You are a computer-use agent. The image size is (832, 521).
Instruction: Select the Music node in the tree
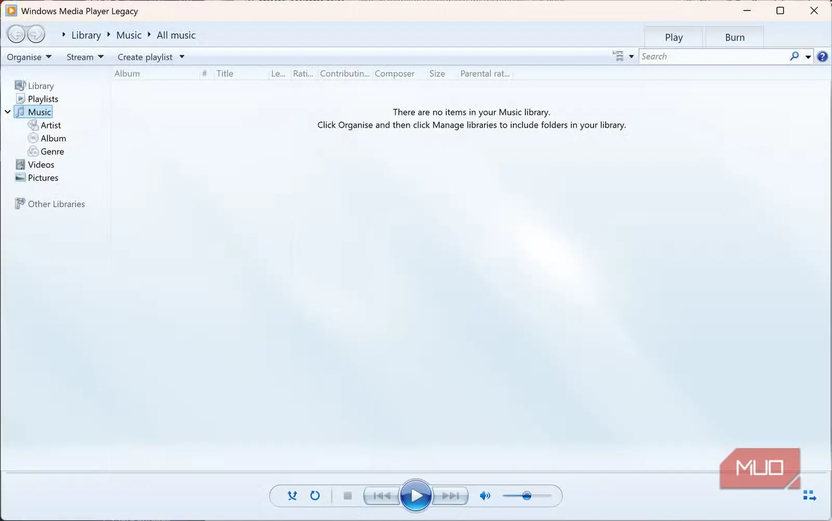click(34, 112)
